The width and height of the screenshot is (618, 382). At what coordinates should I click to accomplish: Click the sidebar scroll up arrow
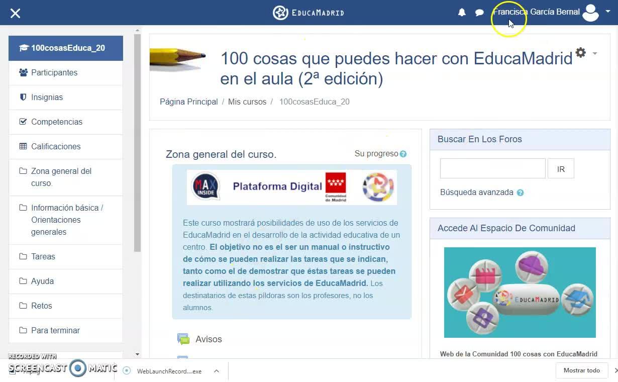pyautogui.click(x=138, y=31)
